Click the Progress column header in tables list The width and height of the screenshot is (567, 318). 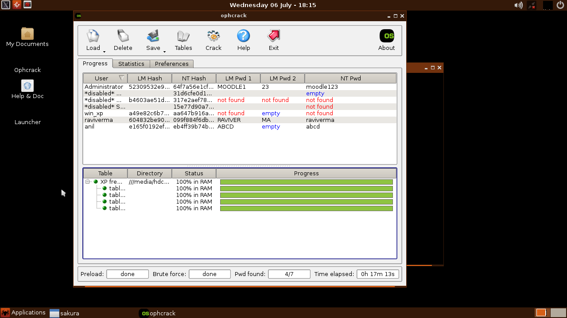coord(306,173)
